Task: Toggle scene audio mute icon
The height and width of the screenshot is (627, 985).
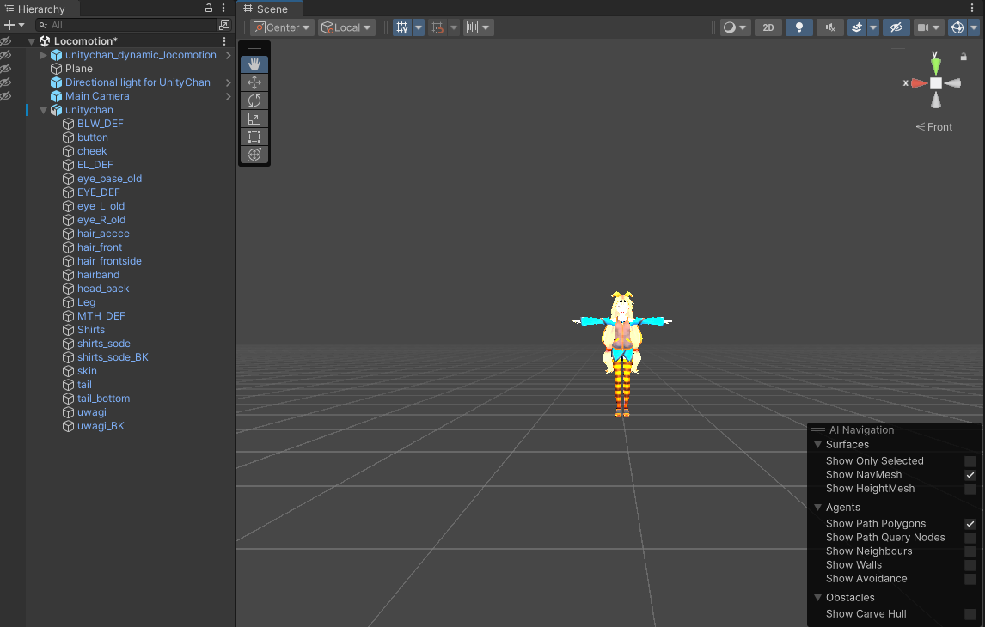Action: click(829, 27)
